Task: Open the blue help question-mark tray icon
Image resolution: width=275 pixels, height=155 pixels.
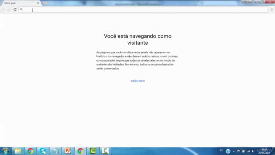Action: click(x=228, y=151)
